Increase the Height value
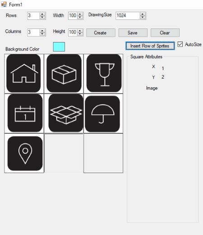 click(80, 31)
